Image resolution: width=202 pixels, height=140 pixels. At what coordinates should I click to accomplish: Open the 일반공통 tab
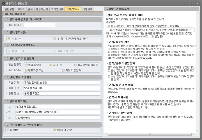tap(9, 9)
